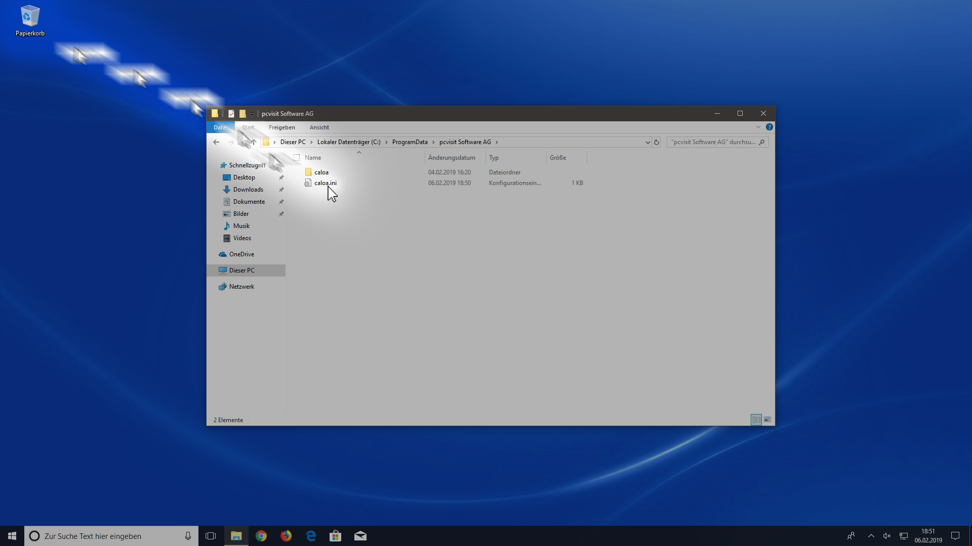Select the caloa folder

(x=321, y=172)
